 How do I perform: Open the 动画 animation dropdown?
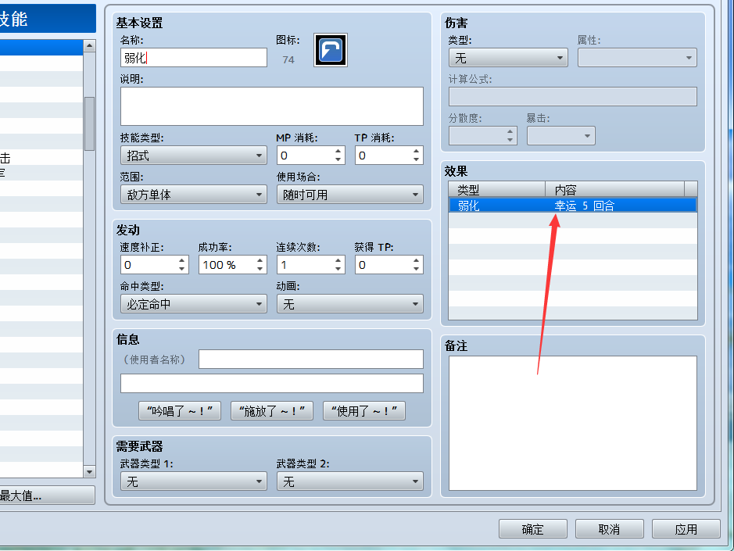click(349, 304)
